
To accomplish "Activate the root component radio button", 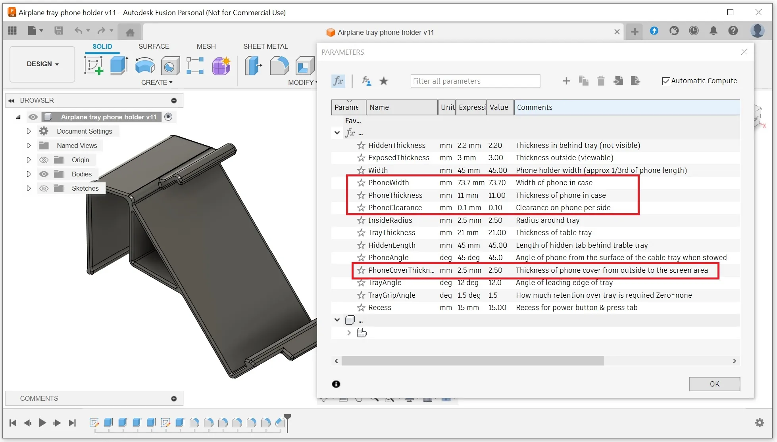I will pos(168,117).
